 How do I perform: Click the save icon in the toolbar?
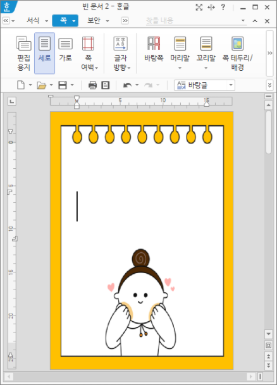pos(63,85)
